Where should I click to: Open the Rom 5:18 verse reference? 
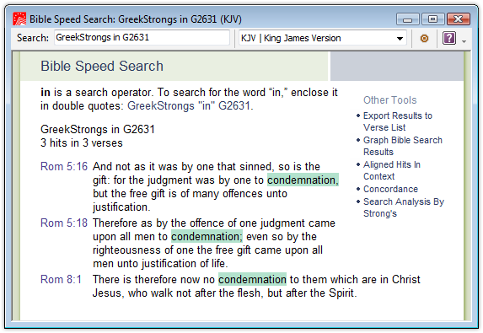point(64,223)
